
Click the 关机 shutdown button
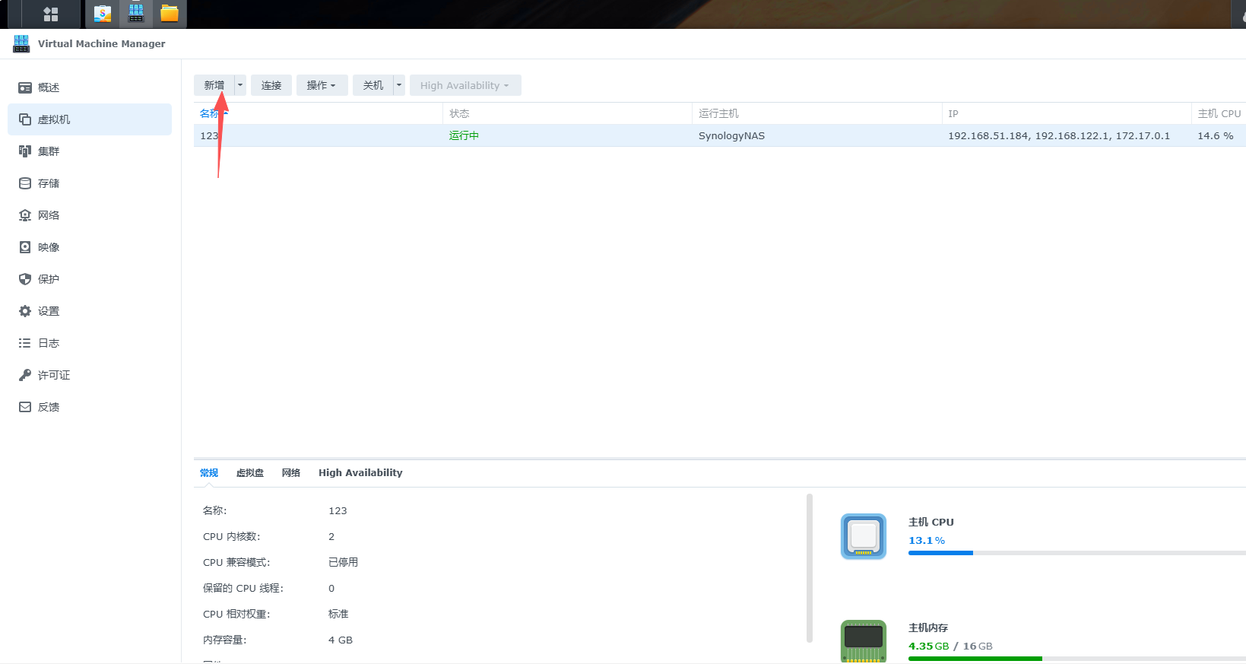pyautogui.click(x=373, y=85)
